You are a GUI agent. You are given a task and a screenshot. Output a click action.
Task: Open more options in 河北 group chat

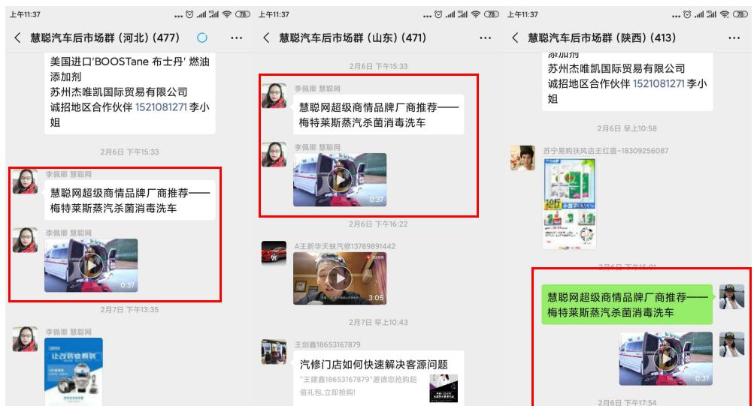click(236, 38)
